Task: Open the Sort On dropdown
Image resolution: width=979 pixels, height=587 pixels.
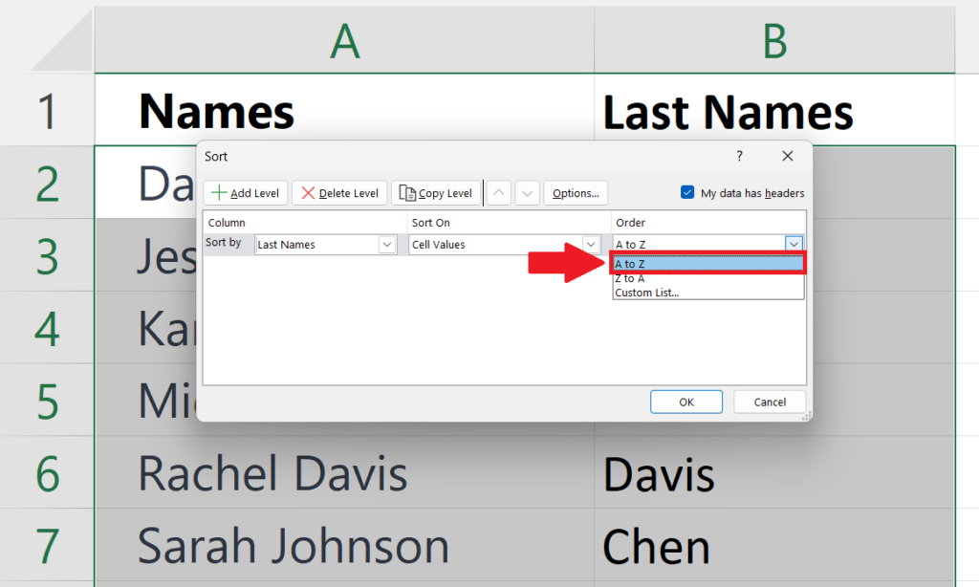Action: [x=591, y=244]
